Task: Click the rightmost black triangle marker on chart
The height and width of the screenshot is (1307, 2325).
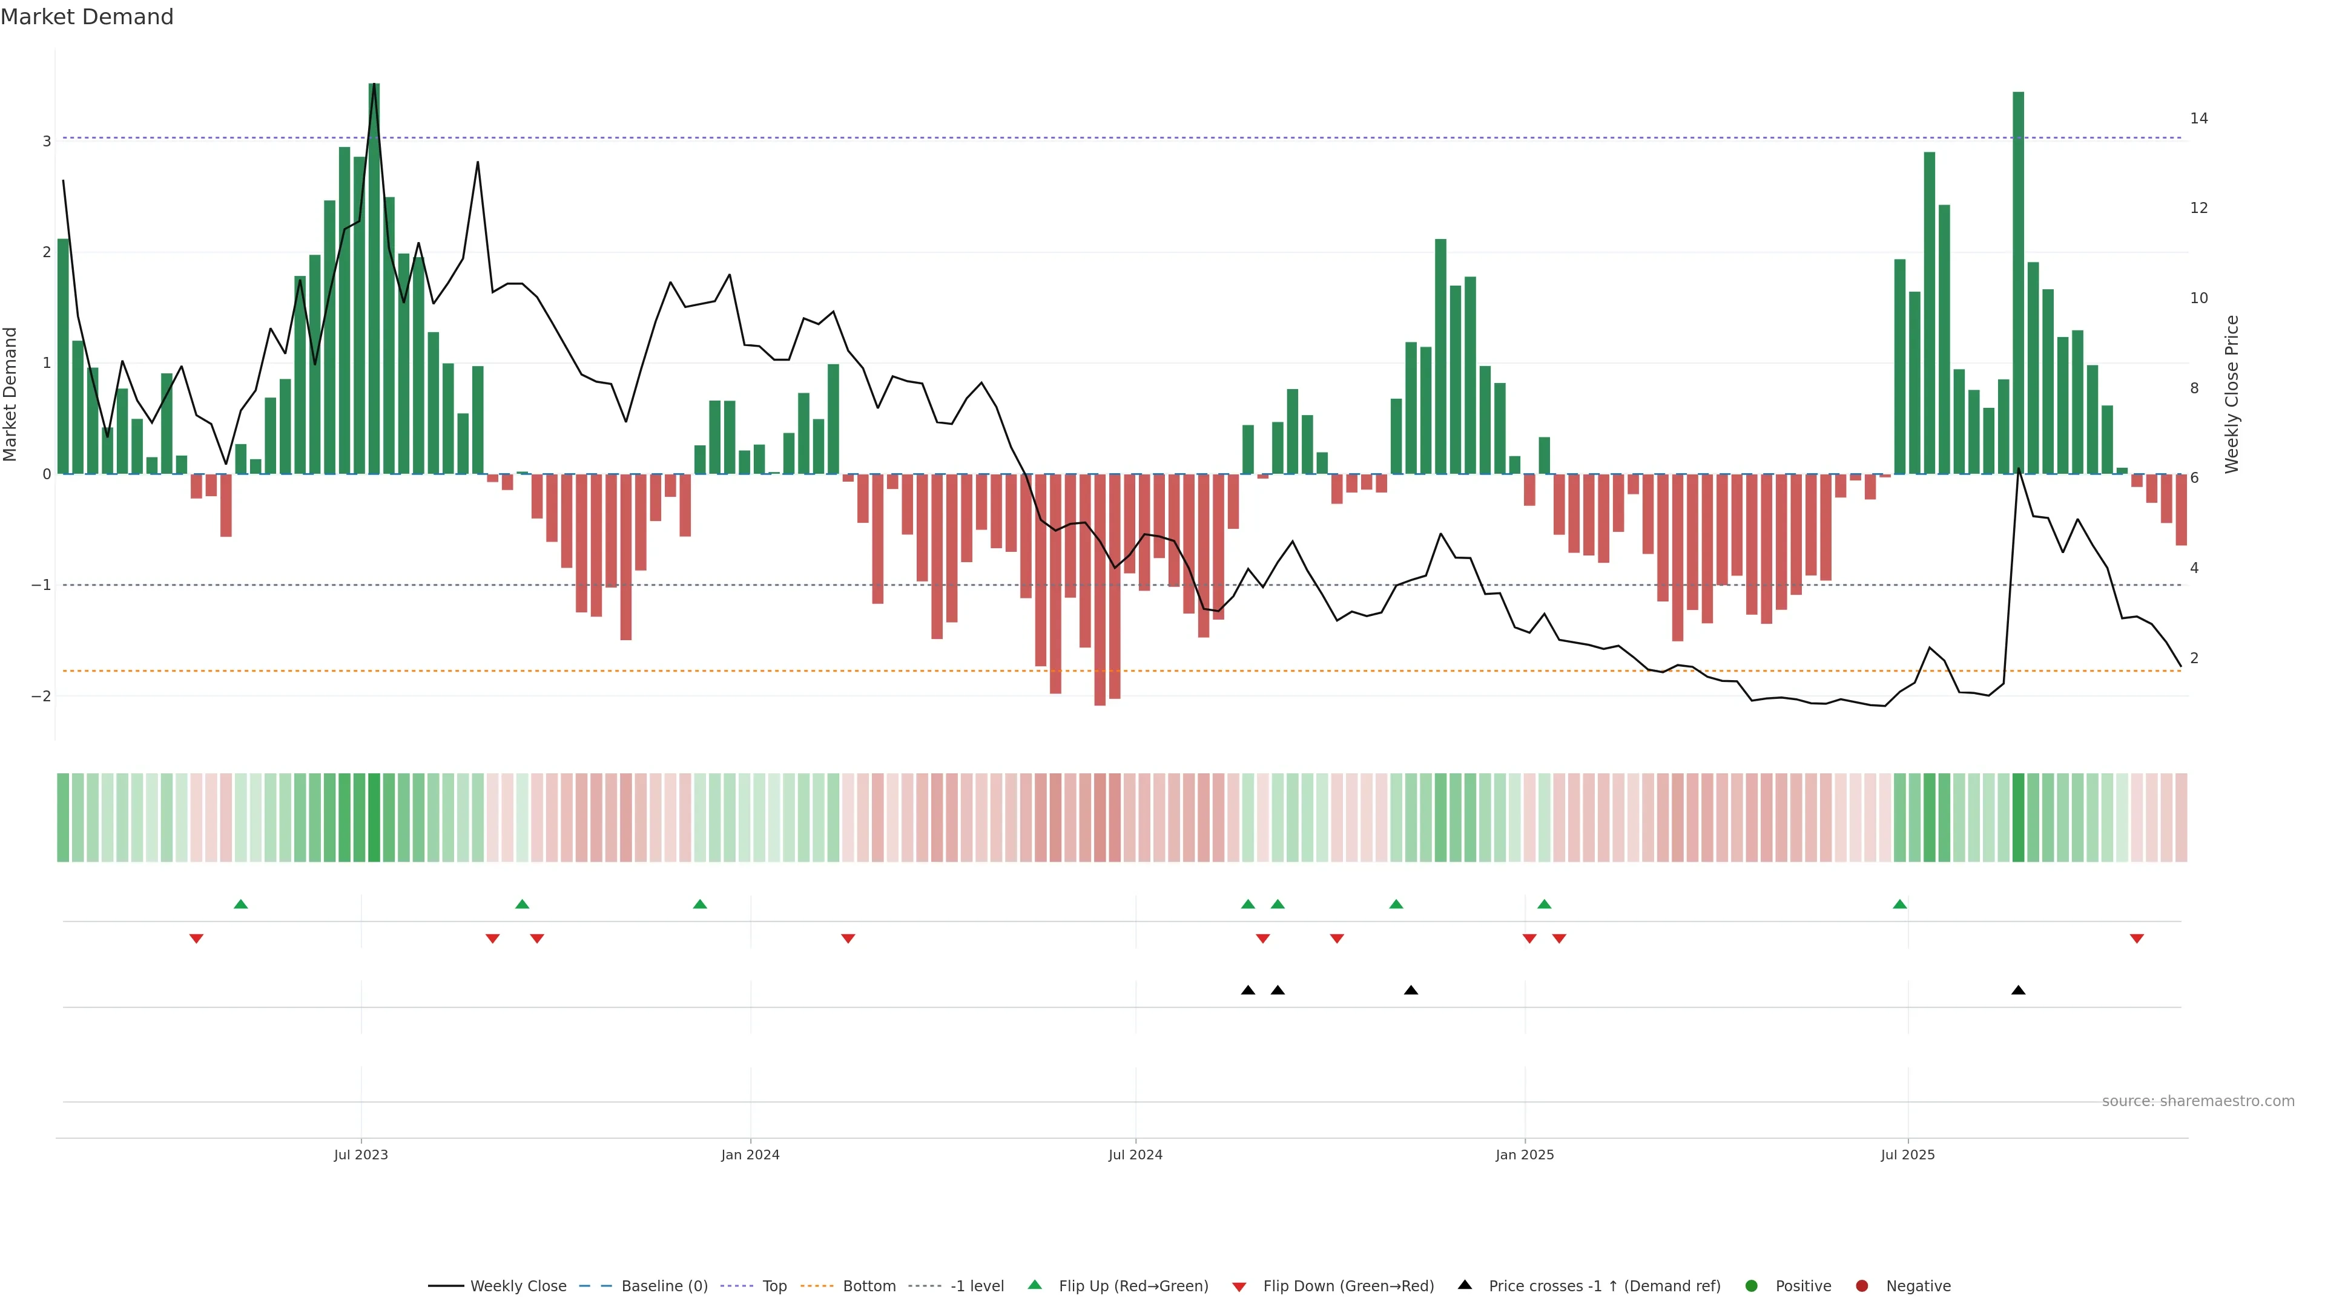Action: click(x=2018, y=991)
